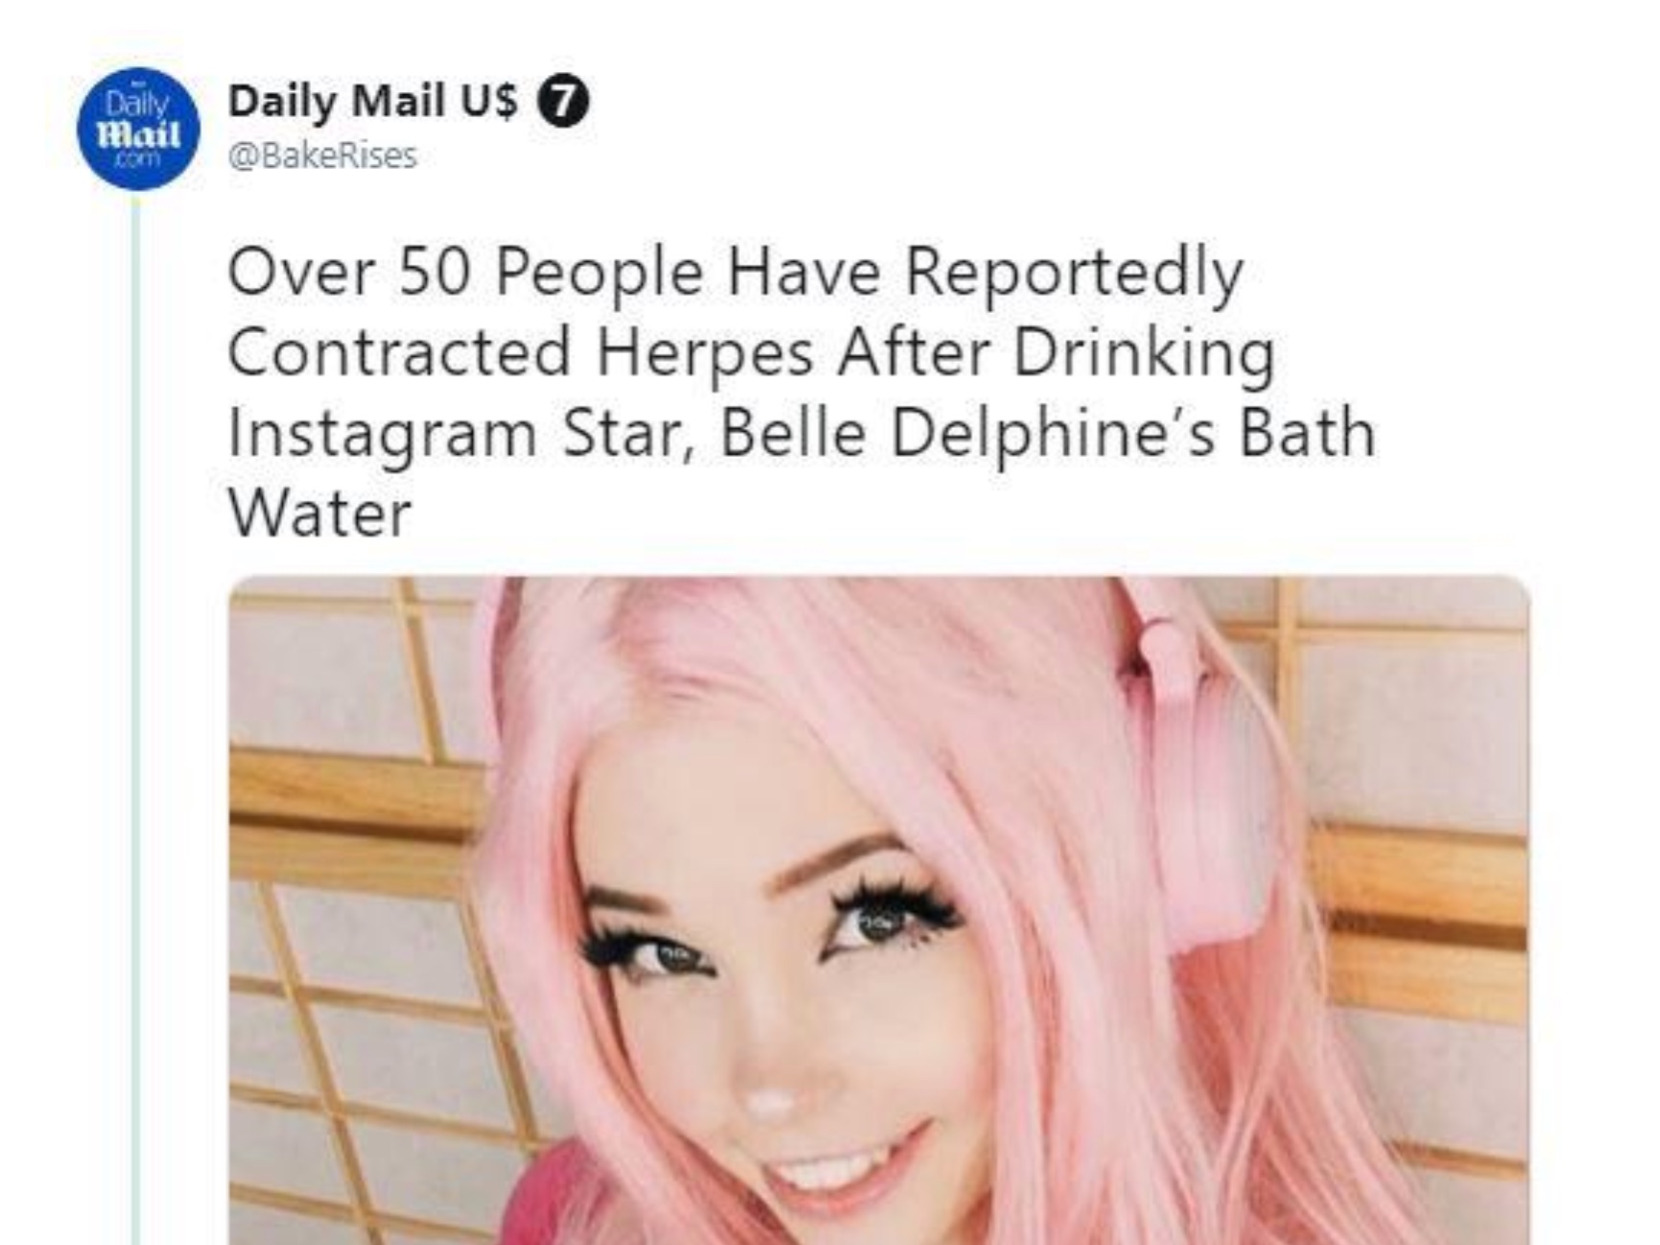
Task: Visit the @BakeRises handle
Action: click(x=322, y=156)
